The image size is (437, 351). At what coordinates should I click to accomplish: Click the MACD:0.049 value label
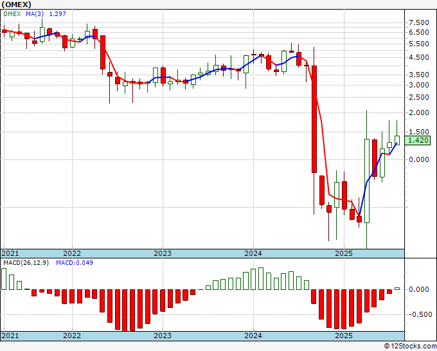click(75, 263)
